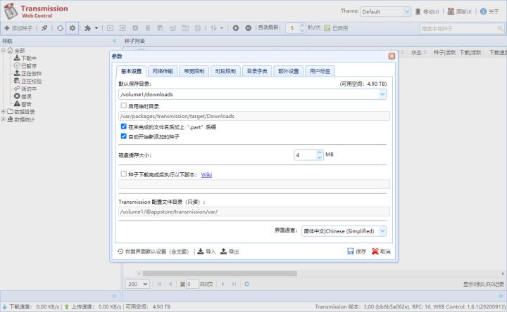Collapse the All (全部) tree node
Viewport: 507px width, 312px height.
pyautogui.click(x=3, y=51)
